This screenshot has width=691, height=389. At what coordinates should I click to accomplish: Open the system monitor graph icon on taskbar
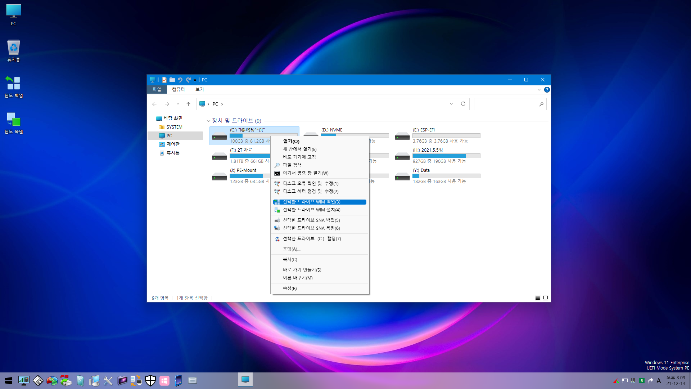click(24, 381)
